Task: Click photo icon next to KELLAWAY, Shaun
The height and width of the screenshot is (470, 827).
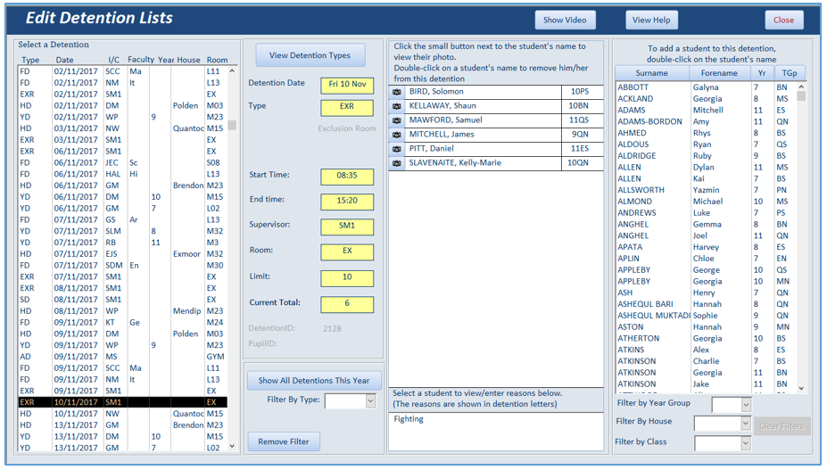Action: (397, 106)
